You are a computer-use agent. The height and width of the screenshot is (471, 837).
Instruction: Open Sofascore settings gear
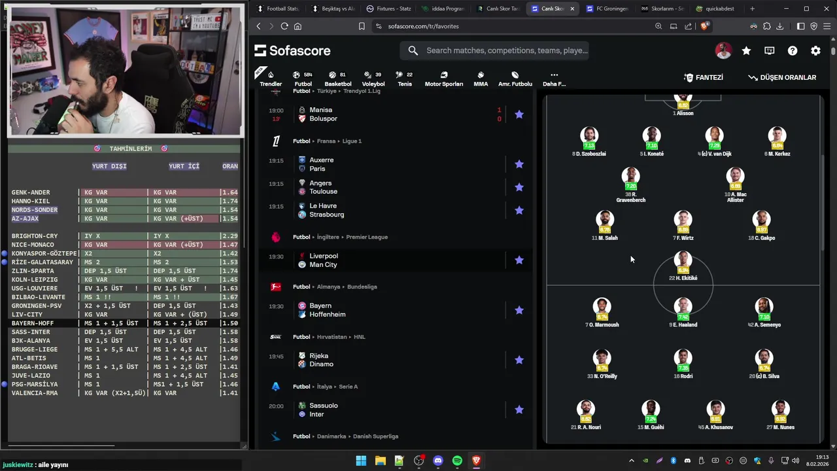[x=815, y=50]
